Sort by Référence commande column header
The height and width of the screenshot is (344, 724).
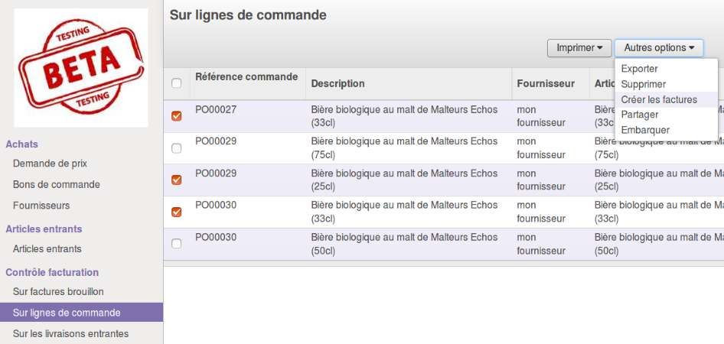tap(246, 76)
